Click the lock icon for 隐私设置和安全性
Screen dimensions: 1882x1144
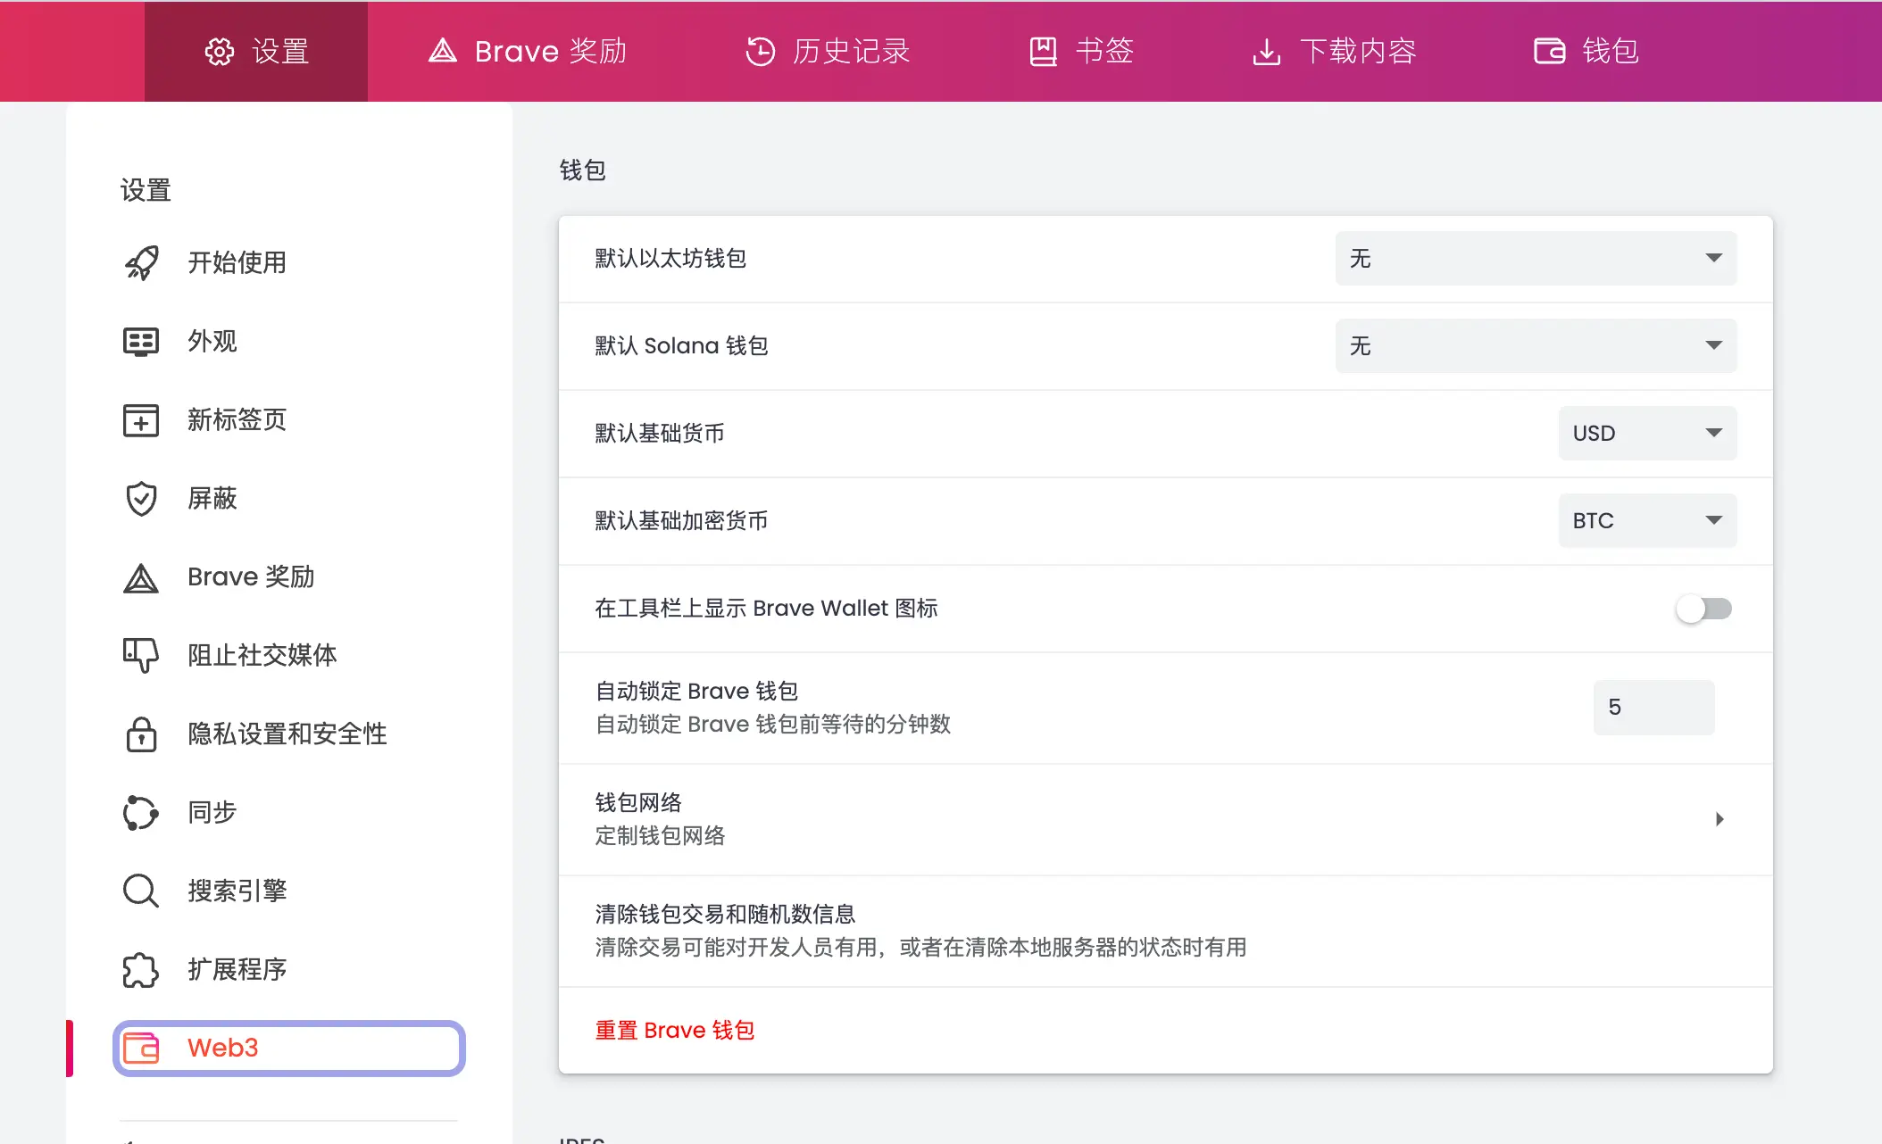(141, 734)
